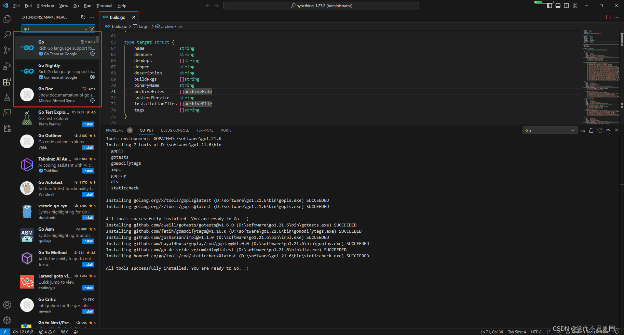Split the editor into two panes
This screenshot has width=624, height=335.
coord(608,17)
